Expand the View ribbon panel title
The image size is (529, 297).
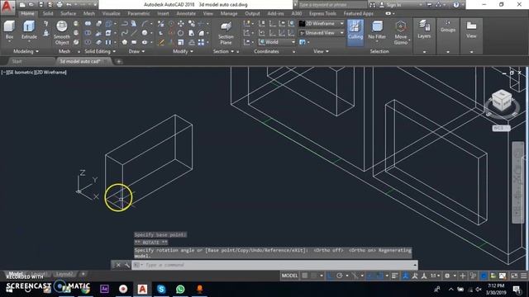[321, 51]
